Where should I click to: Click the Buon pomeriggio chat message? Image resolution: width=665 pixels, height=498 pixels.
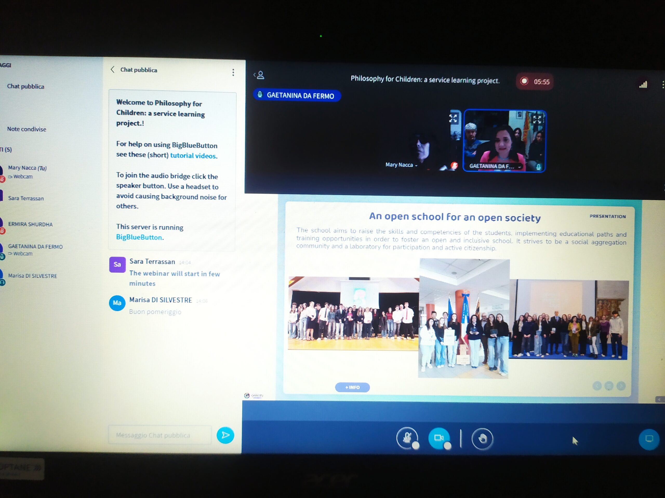155,312
